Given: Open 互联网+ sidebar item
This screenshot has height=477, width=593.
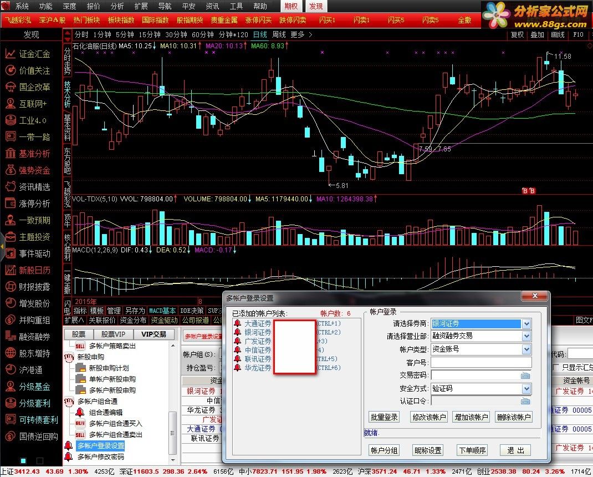Looking at the screenshot, I should click(26, 104).
